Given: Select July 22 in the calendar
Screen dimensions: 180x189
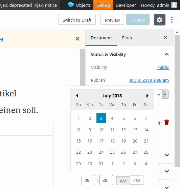Looking at the screenshot, I should point(78,152).
